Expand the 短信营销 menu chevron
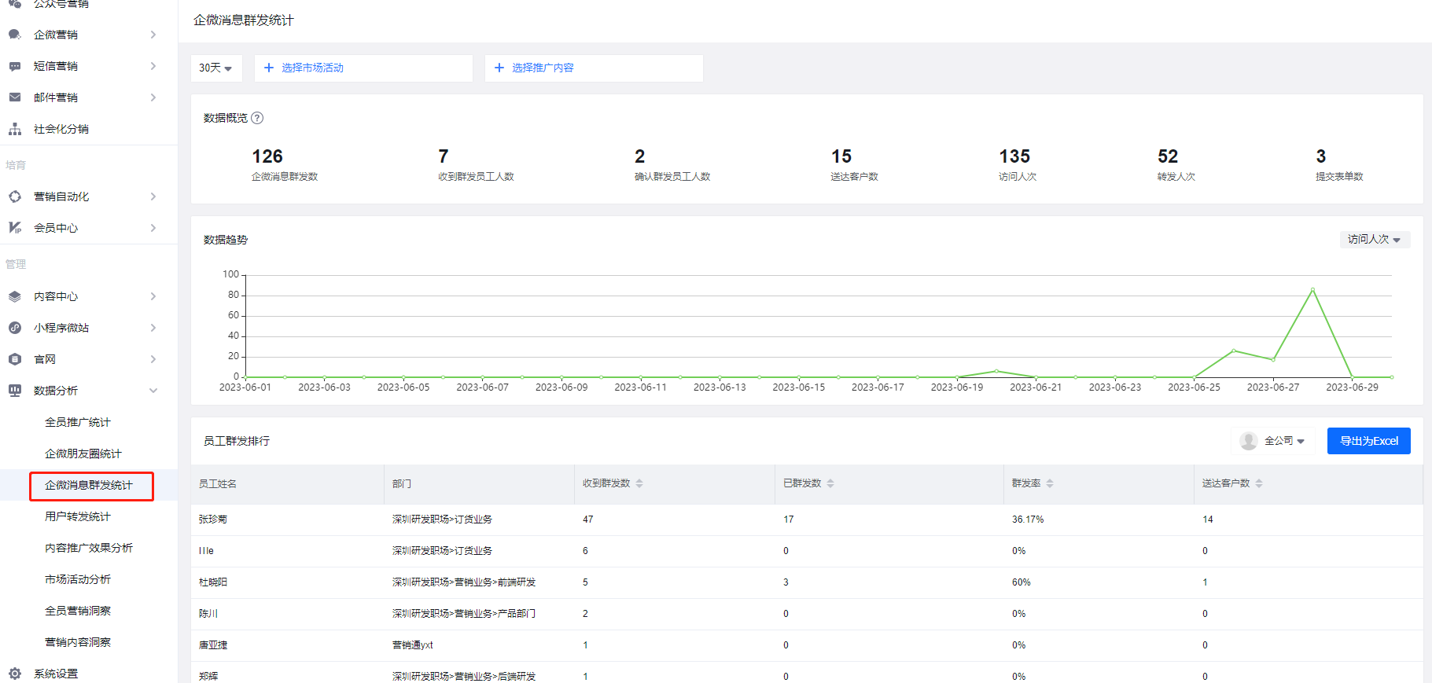 (153, 66)
